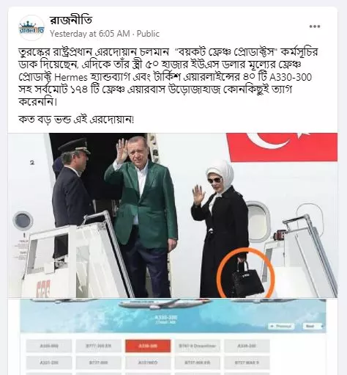Image resolution: width=347 pixels, height=375 pixels.
Task: Select the orange-circled handbag in the photo
Action: (x=246, y=273)
